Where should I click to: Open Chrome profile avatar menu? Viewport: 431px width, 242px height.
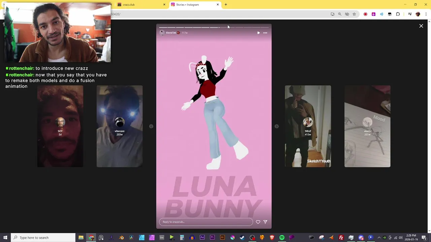(x=418, y=14)
